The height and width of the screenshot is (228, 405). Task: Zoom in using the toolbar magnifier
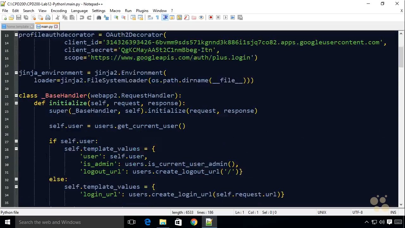116,17
